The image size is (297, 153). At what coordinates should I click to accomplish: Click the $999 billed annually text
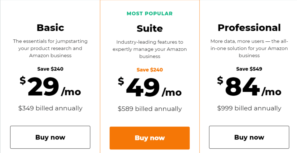(x=249, y=108)
